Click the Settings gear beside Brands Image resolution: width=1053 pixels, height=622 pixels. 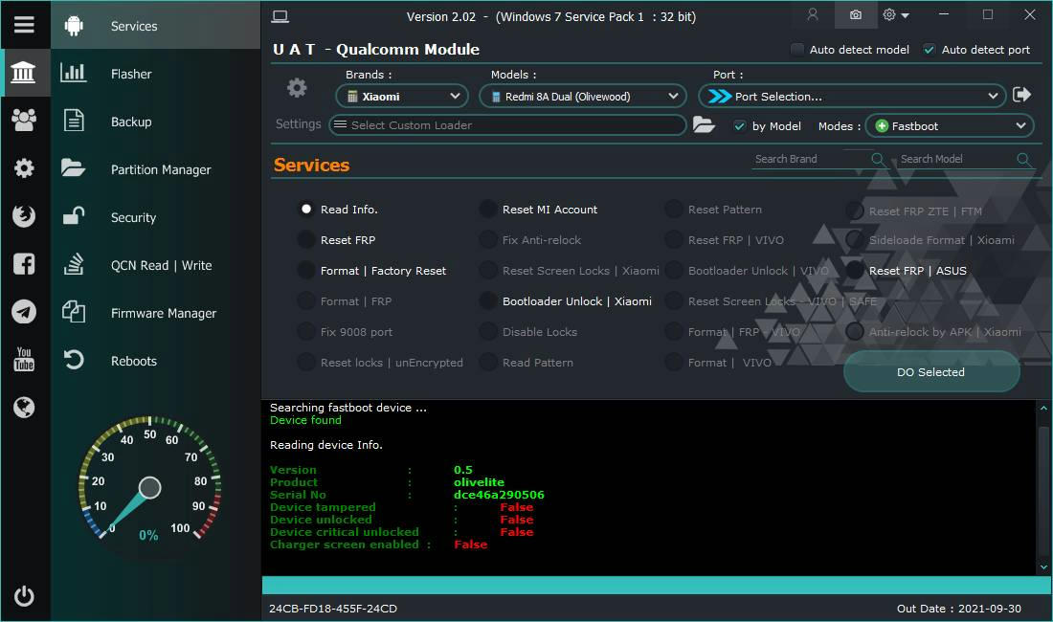click(x=297, y=88)
